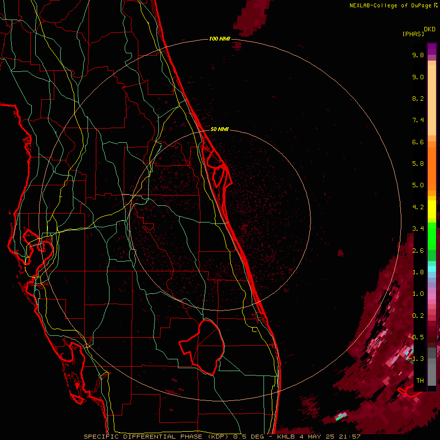Viewport: 440px width, 440px height.
Task: Click the 0.2 color scale value
Action: (x=418, y=316)
